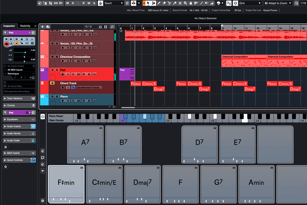Expand the Track Versions section

tap(17, 98)
